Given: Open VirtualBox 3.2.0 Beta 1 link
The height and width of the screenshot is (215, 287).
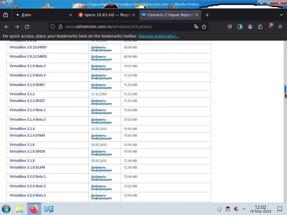Looking at the screenshot, I should 28,177.
